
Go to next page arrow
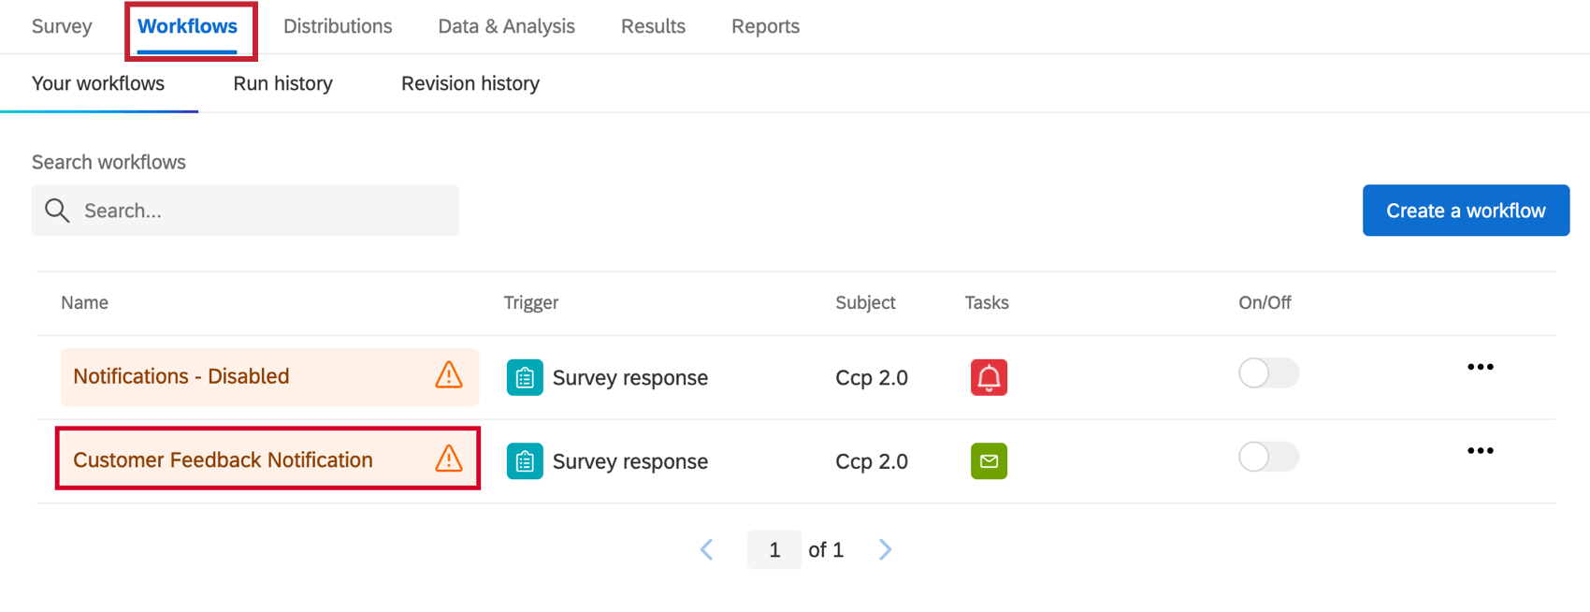885,549
